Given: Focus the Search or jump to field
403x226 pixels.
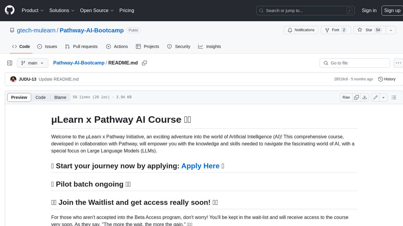Looking at the screenshot, I should tap(306, 11).
